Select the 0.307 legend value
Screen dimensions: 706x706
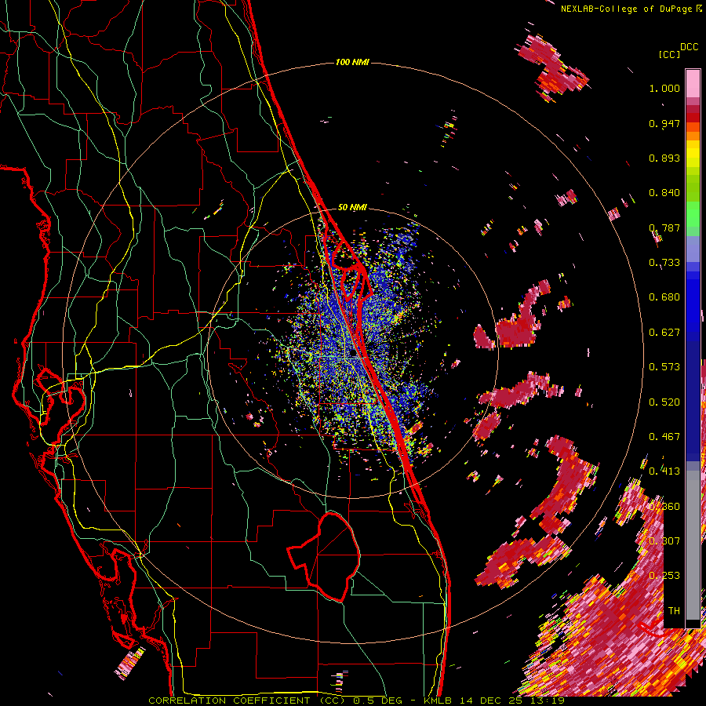click(x=664, y=541)
